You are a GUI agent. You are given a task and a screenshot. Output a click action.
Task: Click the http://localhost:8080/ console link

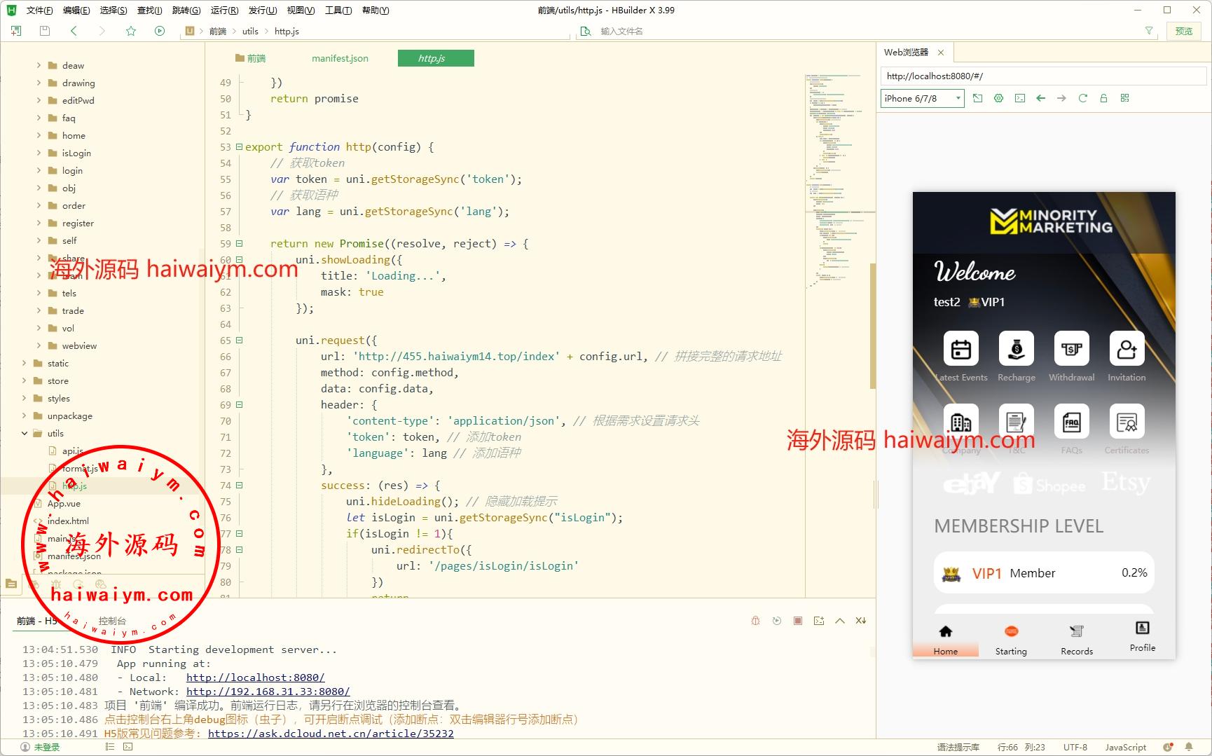click(x=255, y=678)
